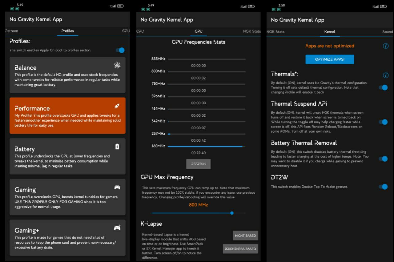Select the Battery profile card
Screen dimensions: 394x262
67,156
